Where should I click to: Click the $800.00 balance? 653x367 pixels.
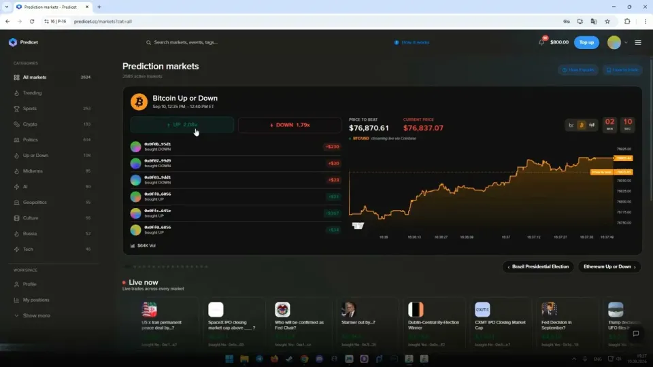coord(559,42)
